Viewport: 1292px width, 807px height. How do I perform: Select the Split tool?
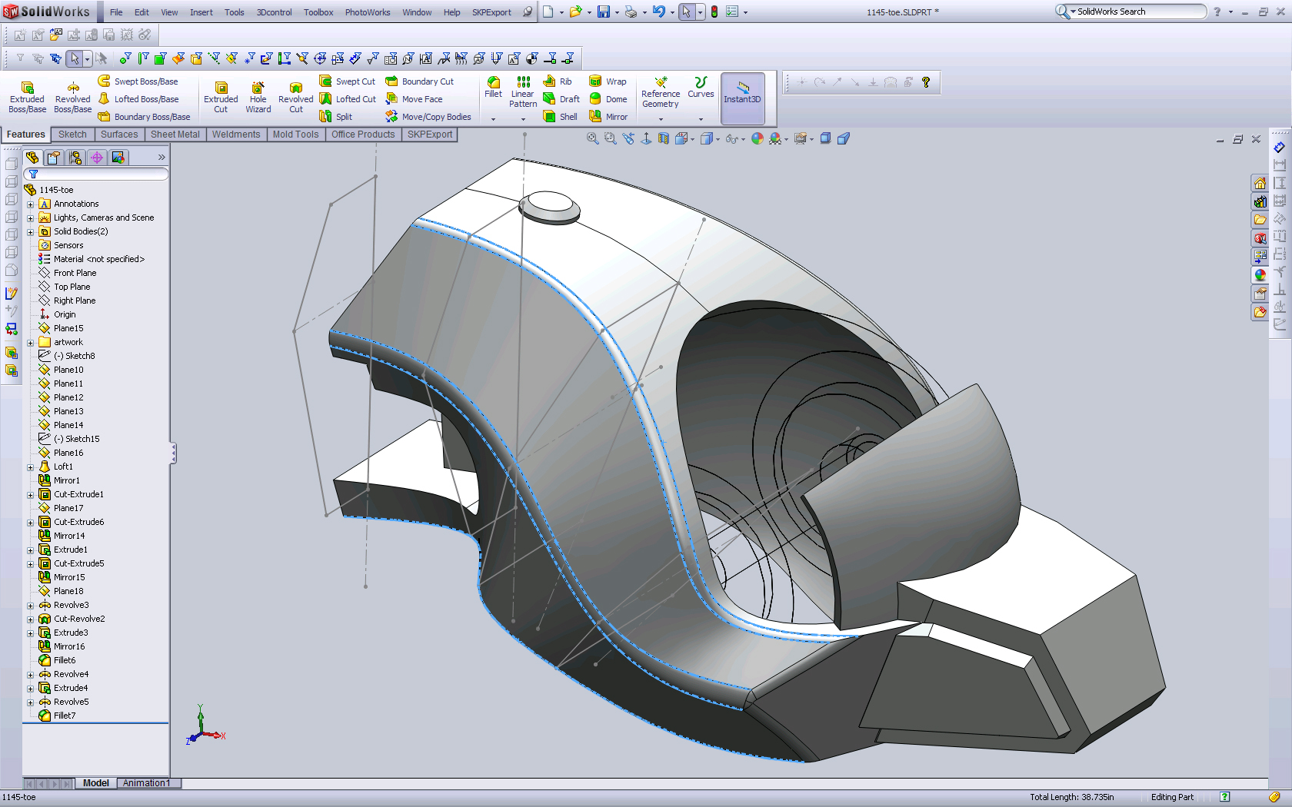(336, 117)
